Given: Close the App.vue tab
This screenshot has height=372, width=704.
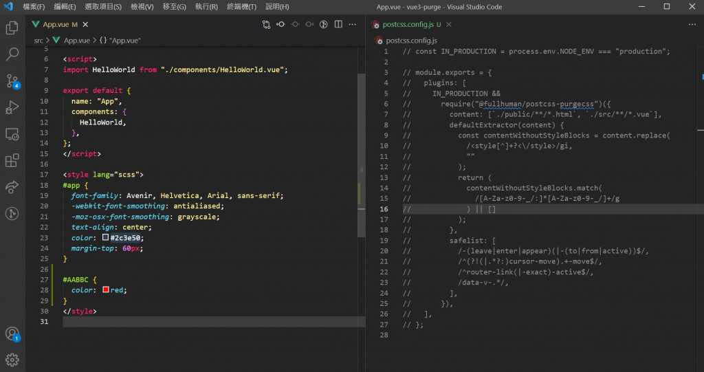Looking at the screenshot, I should pyautogui.click(x=85, y=24).
